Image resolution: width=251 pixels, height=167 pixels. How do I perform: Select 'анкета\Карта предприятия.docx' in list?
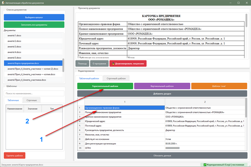[33, 63]
